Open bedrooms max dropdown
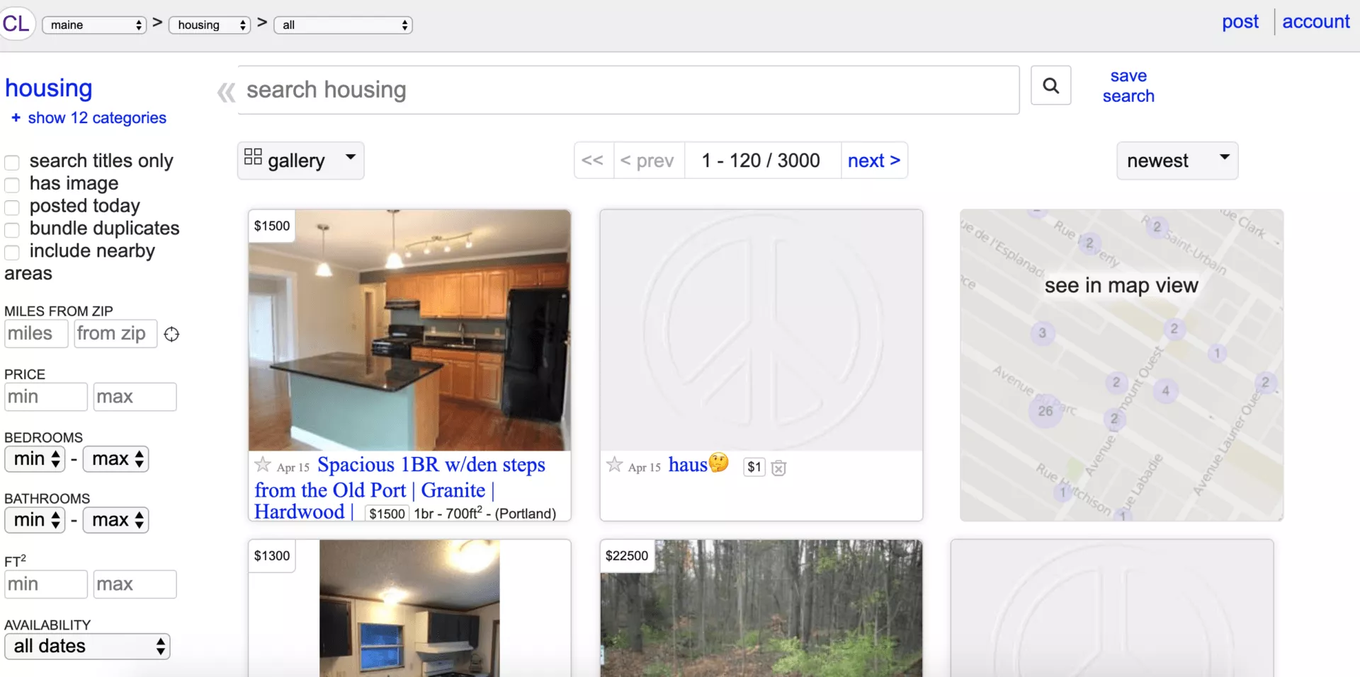 pyautogui.click(x=116, y=459)
